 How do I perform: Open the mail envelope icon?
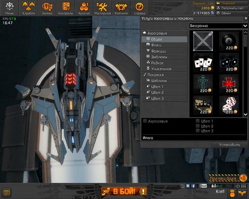[204, 186]
